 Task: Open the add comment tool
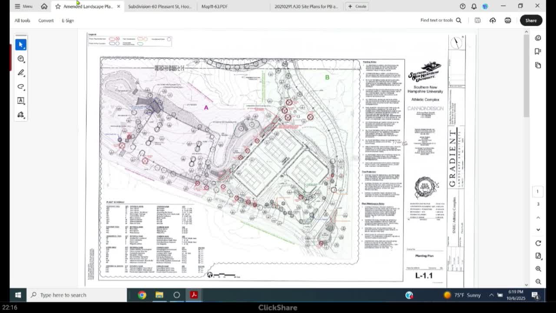click(x=20, y=59)
